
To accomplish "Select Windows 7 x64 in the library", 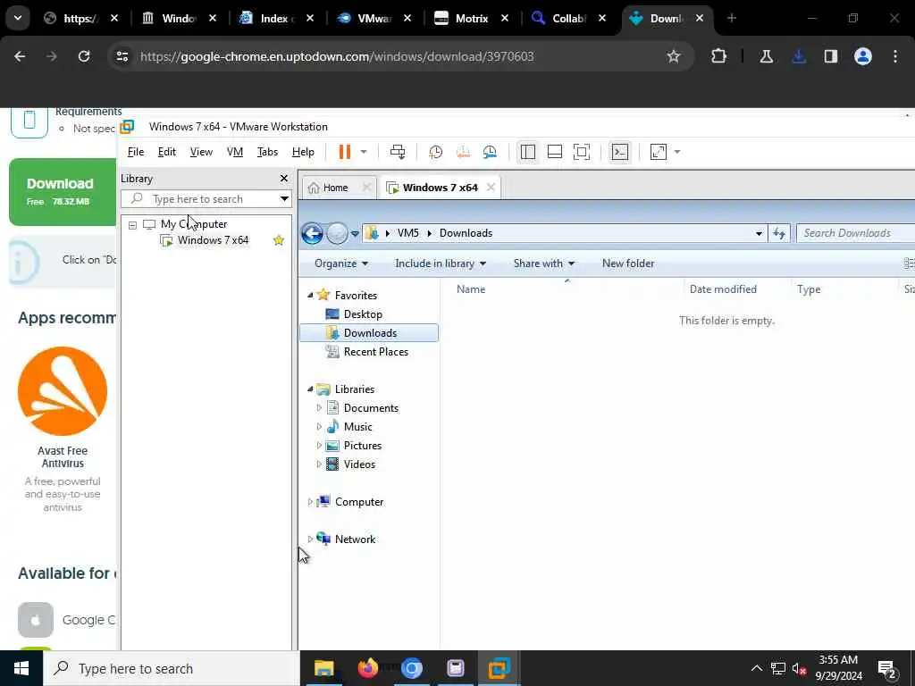I will [213, 240].
